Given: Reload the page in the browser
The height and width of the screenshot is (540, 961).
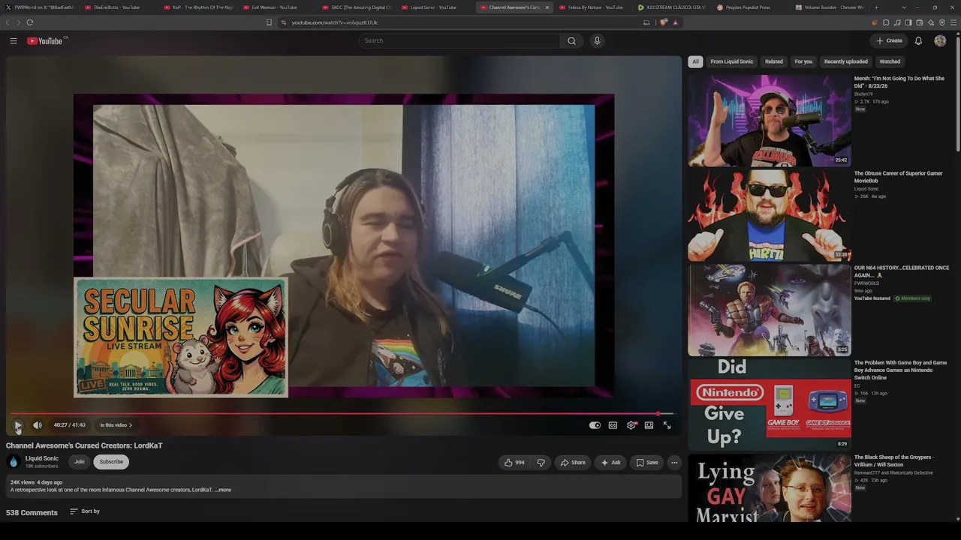Looking at the screenshot, I should (30, 22).
